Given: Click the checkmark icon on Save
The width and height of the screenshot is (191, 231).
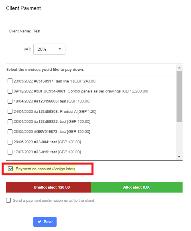Looking at the screenshot, I should [39, 221].
